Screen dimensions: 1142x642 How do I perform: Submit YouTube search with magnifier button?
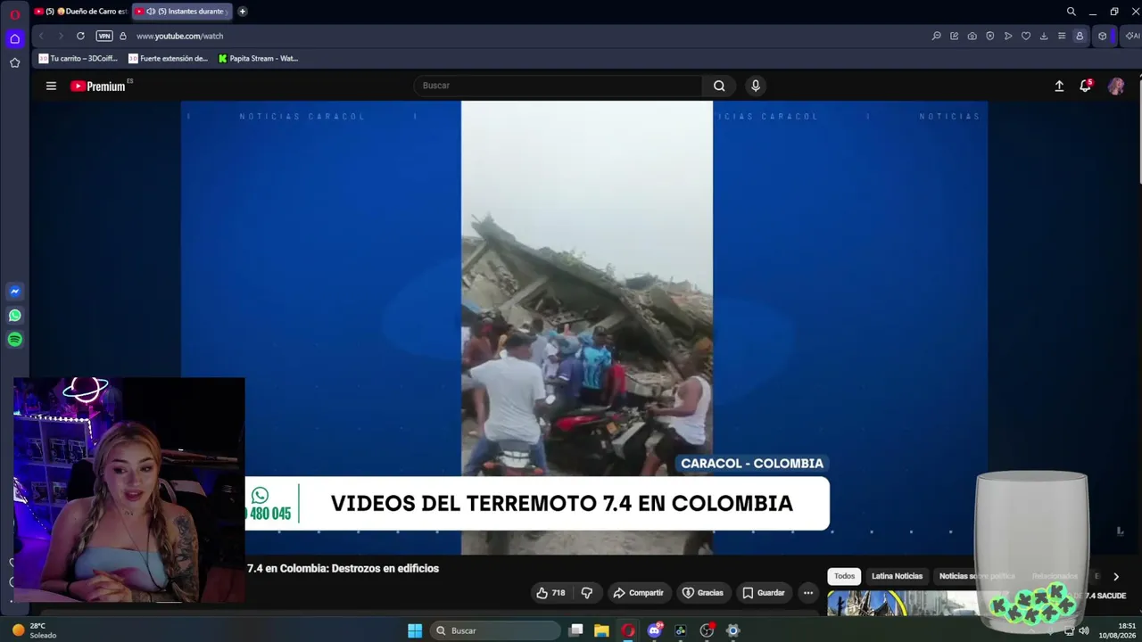coord(719,86)
